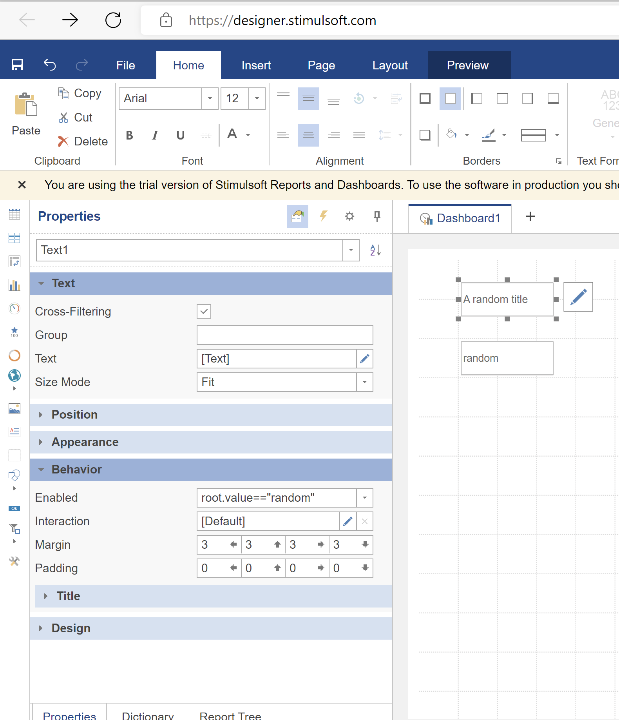Justify text width
This screenshot has width=619, height=720.
359,135
